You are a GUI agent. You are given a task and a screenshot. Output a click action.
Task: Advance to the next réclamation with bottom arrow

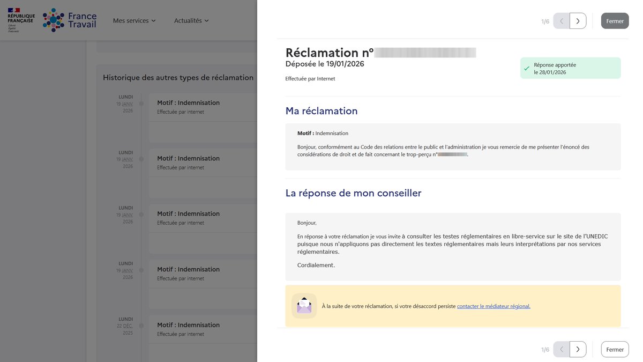click(x=578, y=349)
